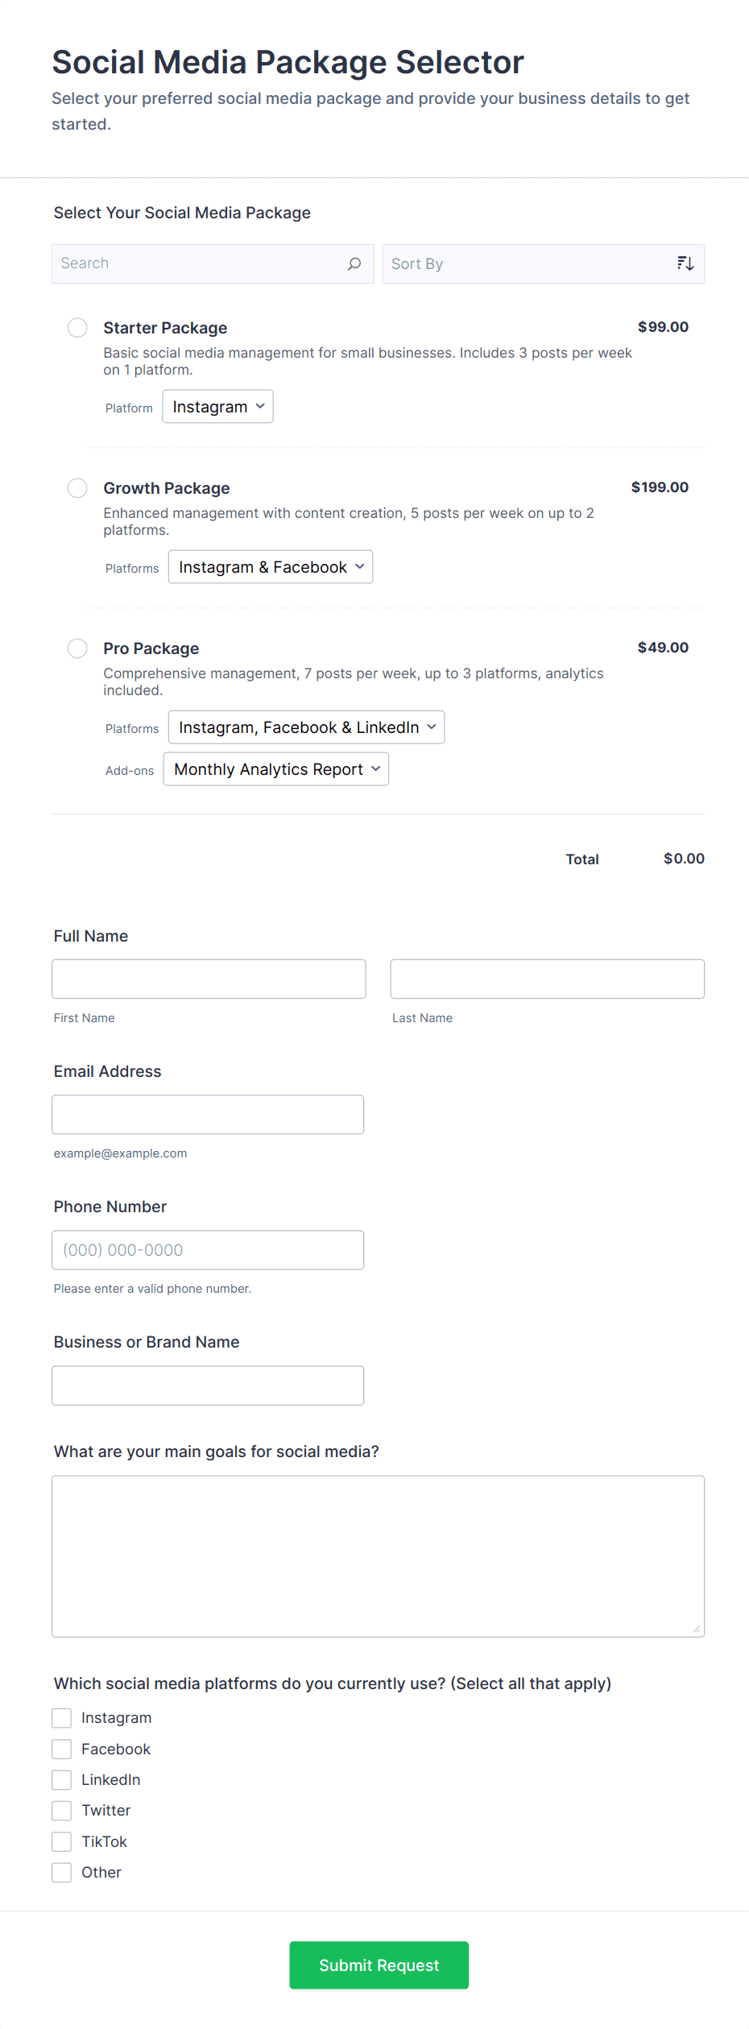The image size is (749, 2029).
Task: Click into the Last Name field
Action: (x=547, y=979)
